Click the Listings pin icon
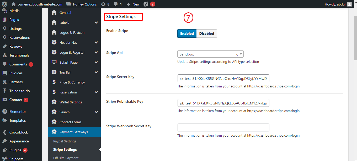 click(4, 29)
